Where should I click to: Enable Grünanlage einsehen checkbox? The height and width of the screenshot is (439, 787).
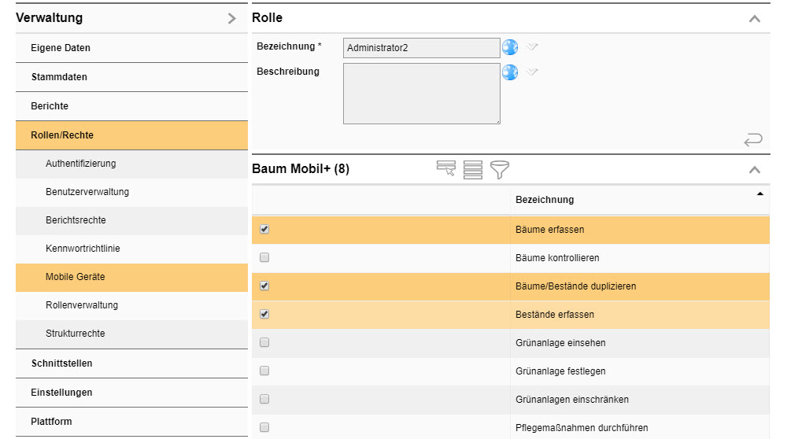[264, 342]
